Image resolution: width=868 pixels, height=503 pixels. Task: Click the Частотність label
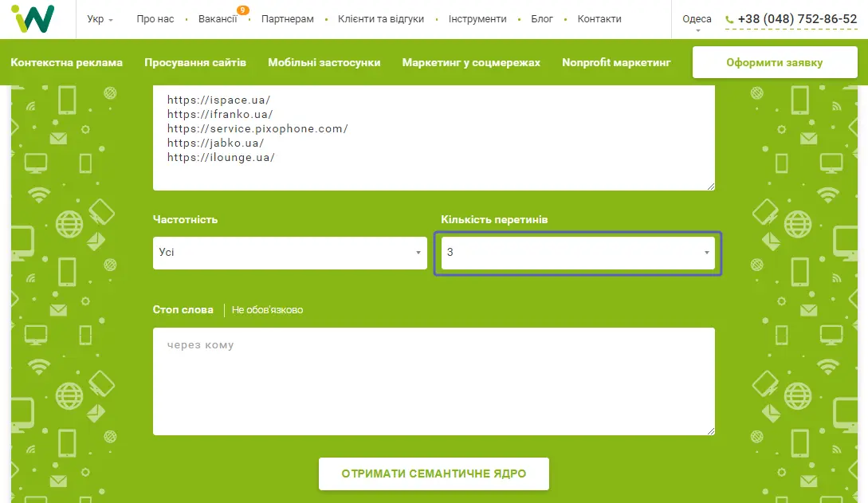185,220
